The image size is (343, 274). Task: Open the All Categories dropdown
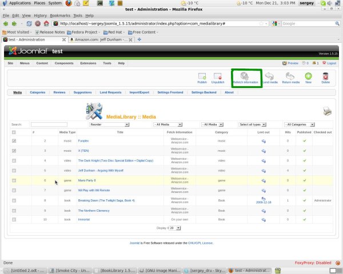[299, 124]
